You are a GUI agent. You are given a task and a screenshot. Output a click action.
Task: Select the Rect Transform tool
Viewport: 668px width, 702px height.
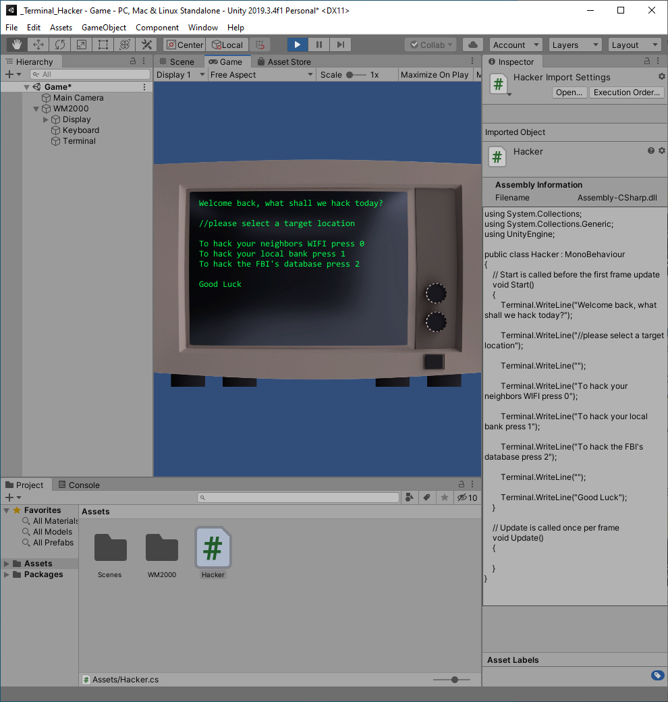103,45
